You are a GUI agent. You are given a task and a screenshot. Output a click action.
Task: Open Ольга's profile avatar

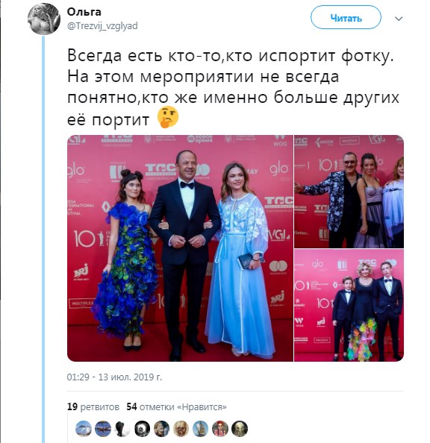43,19
